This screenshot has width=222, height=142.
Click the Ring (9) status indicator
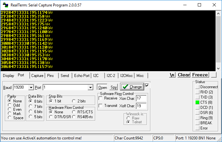pyautogui.click(x=197, y=118)
